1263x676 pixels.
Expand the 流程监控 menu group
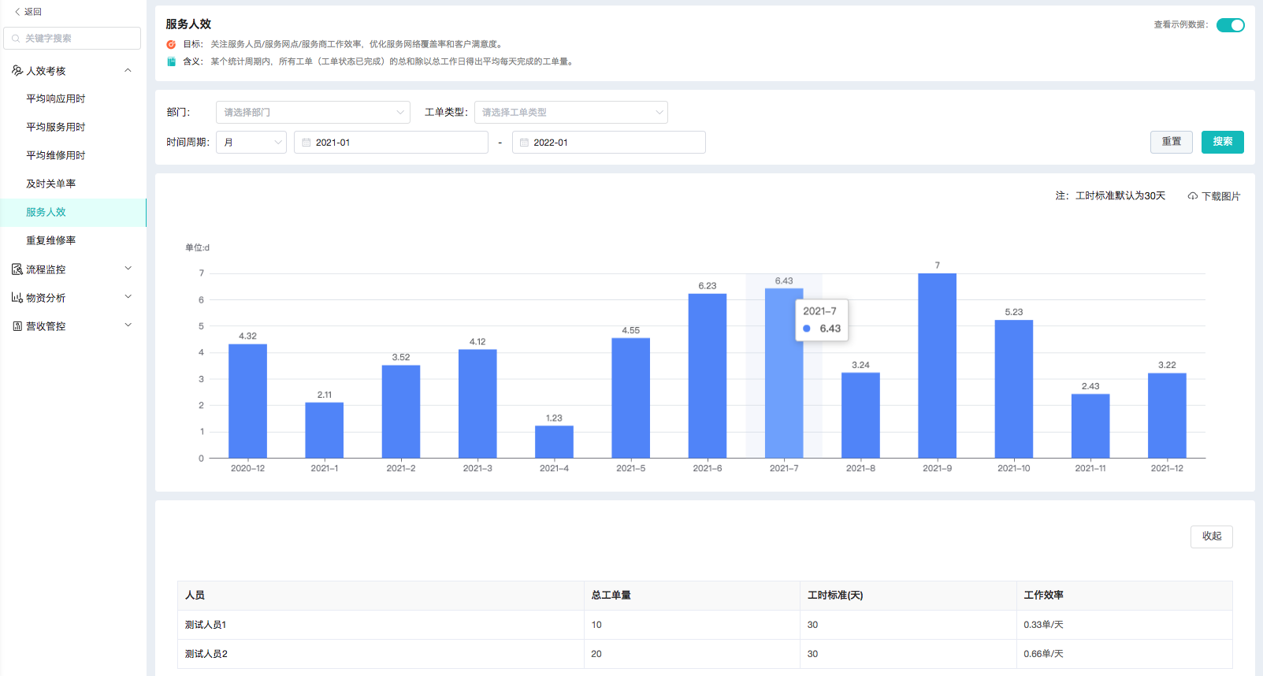coord(128,269)
